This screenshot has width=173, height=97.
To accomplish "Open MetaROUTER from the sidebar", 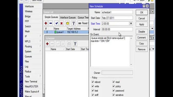I will 31,86.
